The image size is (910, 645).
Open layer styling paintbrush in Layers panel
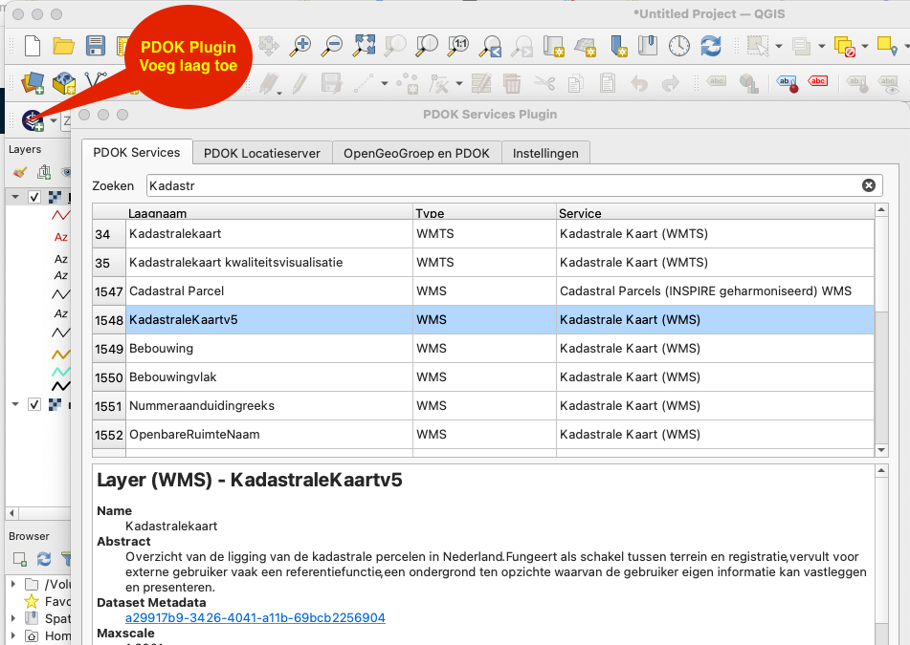point(20,172)
